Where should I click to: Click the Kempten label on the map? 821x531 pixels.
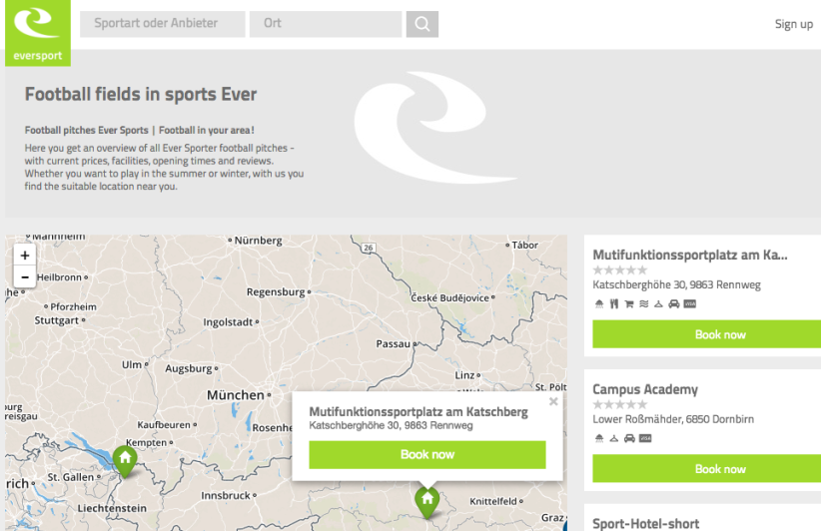pyautogui.click(x=146, y=442)
